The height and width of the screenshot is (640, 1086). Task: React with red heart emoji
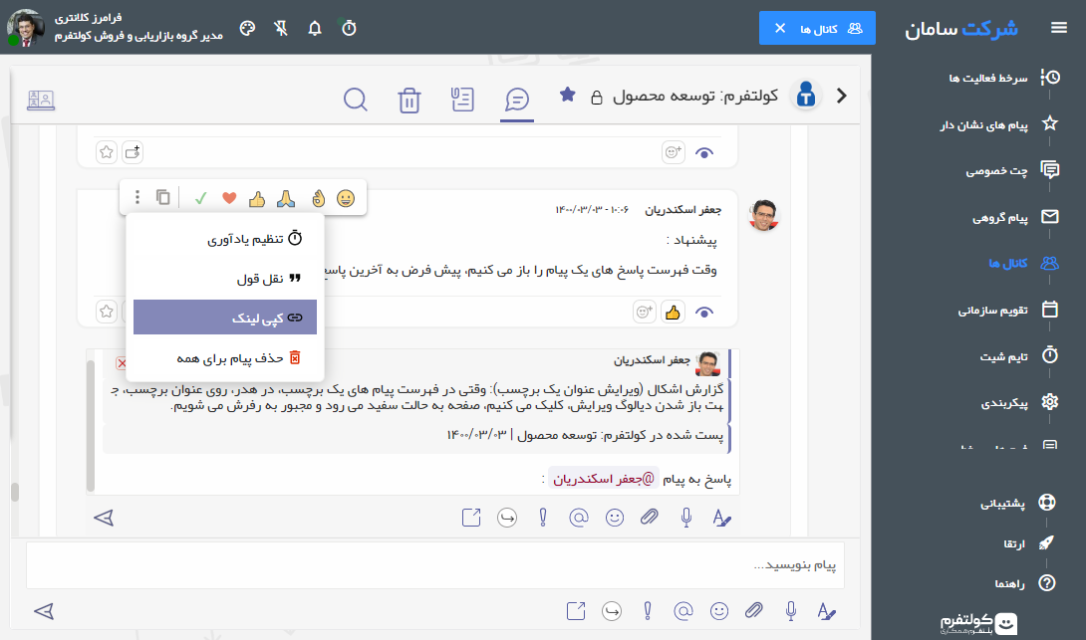click(x=229, y=199)
